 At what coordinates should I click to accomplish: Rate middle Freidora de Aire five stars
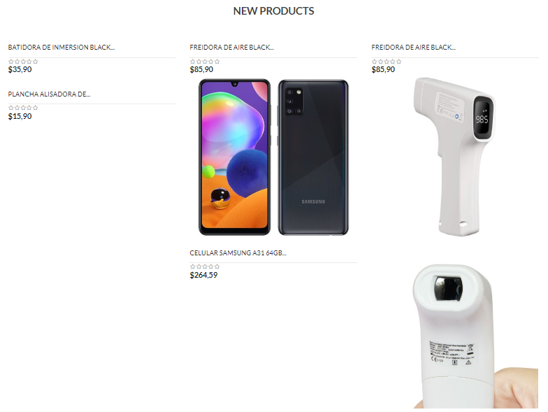[x=217, y=62]
